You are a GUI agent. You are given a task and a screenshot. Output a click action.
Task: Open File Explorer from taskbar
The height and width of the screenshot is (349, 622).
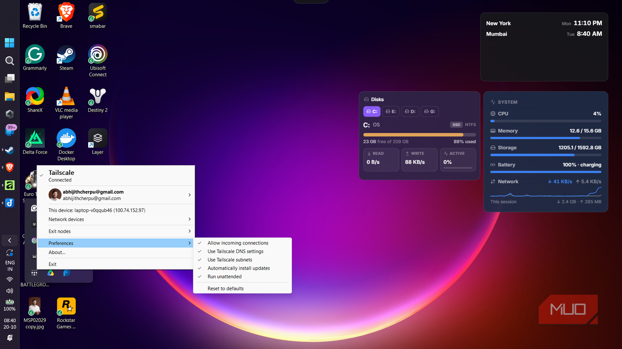tap(9, 96)
